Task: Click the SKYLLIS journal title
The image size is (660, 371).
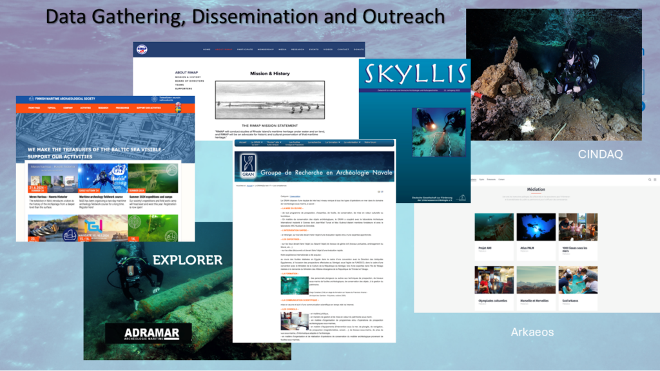Action: (416, 73)
